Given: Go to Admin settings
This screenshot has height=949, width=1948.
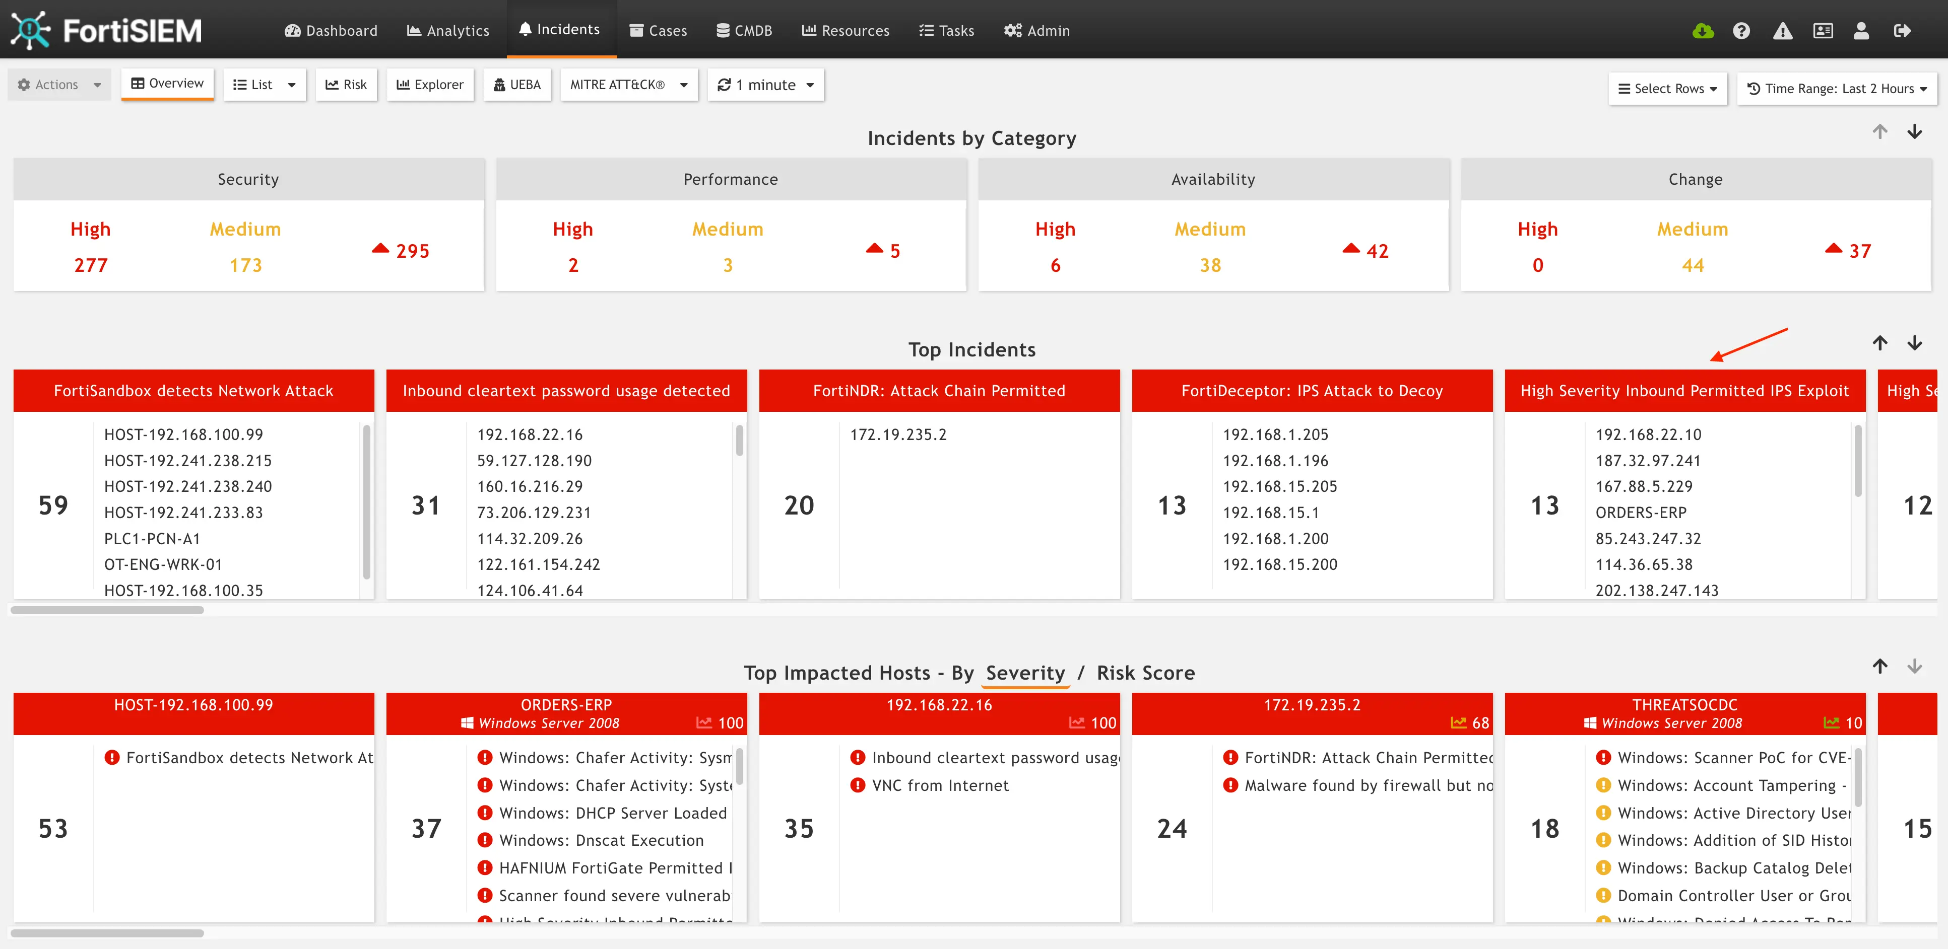Looking at the screenshot, I should tap(1037, 30).
